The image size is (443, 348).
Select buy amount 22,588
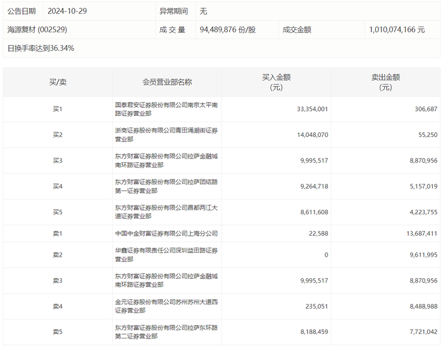318,233
